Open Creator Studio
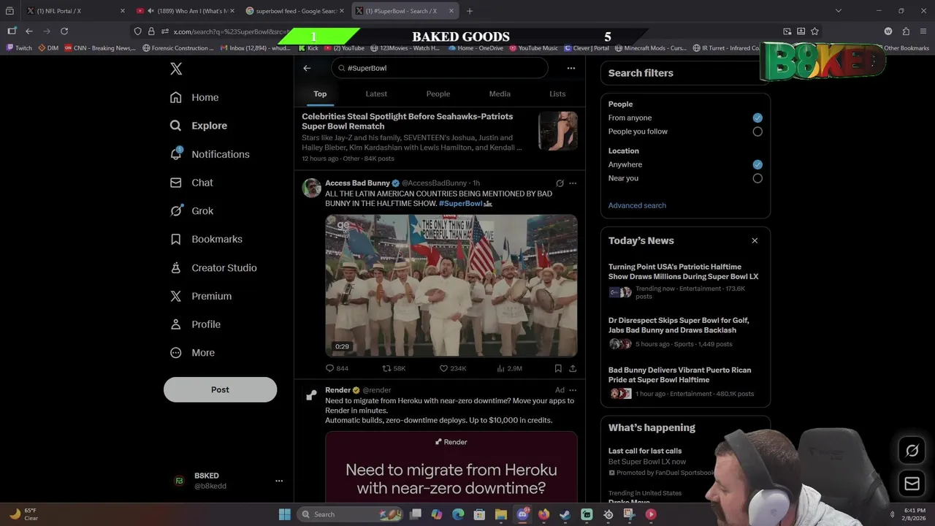The image size is (935, 526). tap(213, 267)
